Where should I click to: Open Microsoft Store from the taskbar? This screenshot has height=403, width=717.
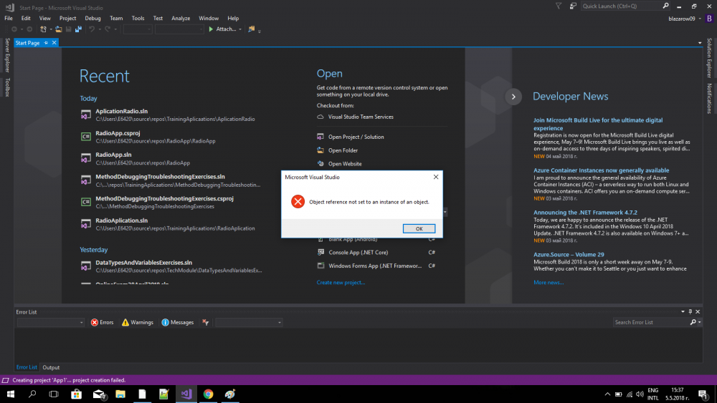(x=77, y=394)
